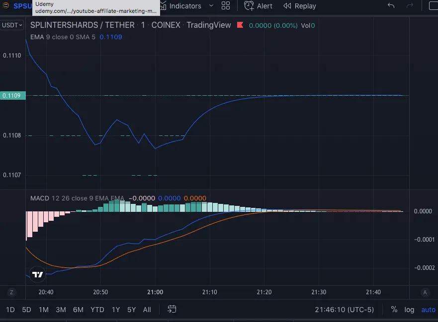Click the 0.1110 price axis label
The image size is (438, 322).
pyautogui.click(x=12, y=56)
